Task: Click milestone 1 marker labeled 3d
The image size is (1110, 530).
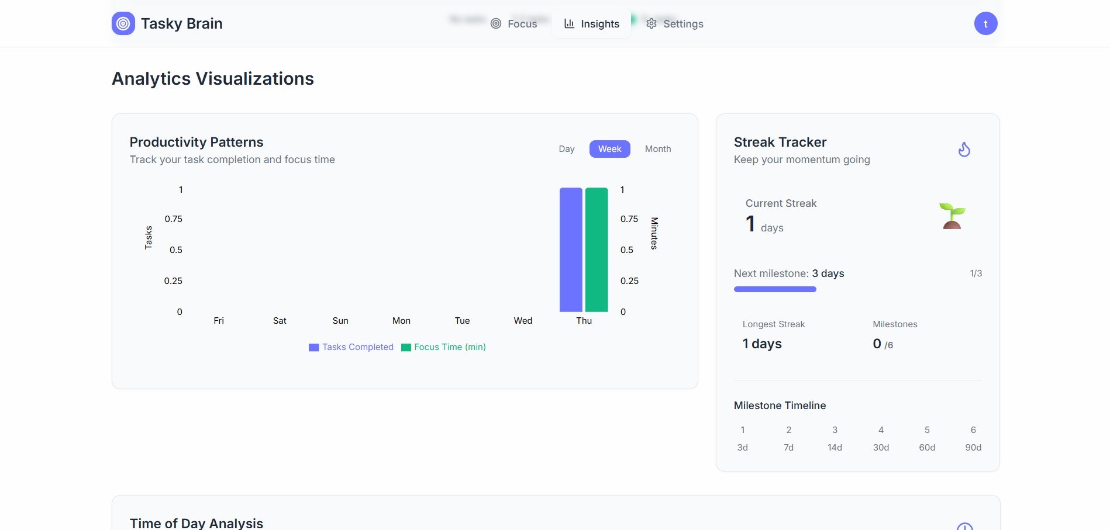Action: point(743,438)
